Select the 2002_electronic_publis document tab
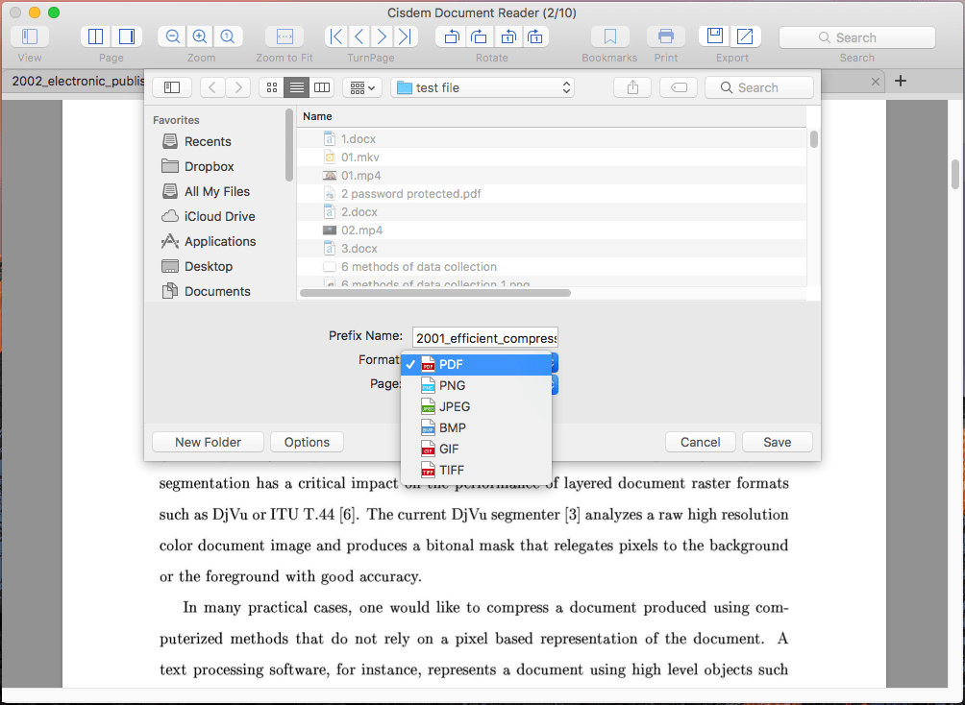Viewport: 965px width, 705px height. [x=73, y=82]
